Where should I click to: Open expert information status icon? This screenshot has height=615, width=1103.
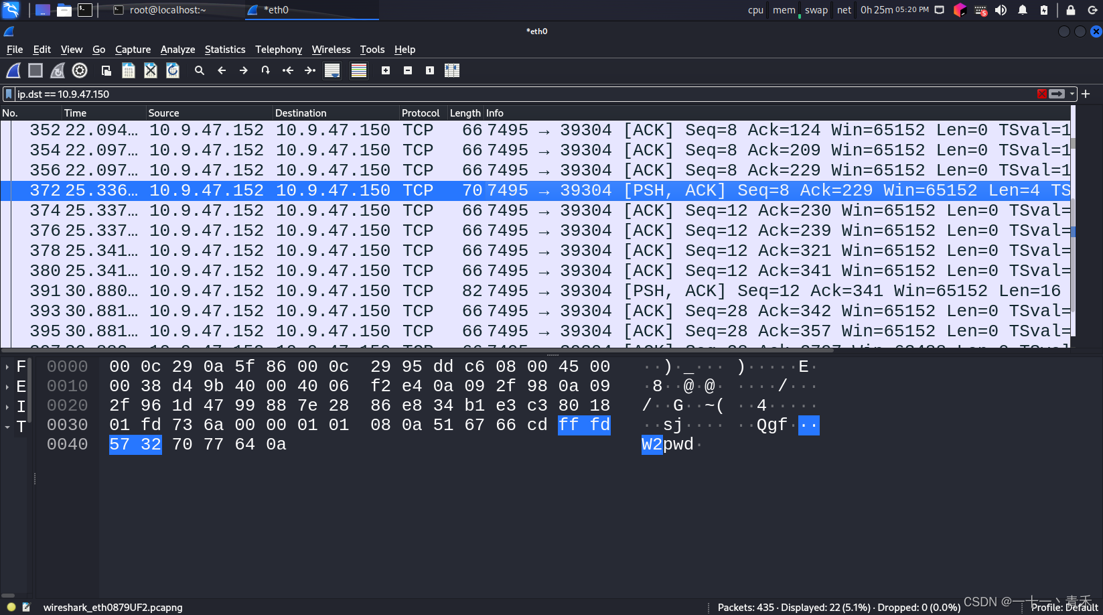click(x=11, y=607)
